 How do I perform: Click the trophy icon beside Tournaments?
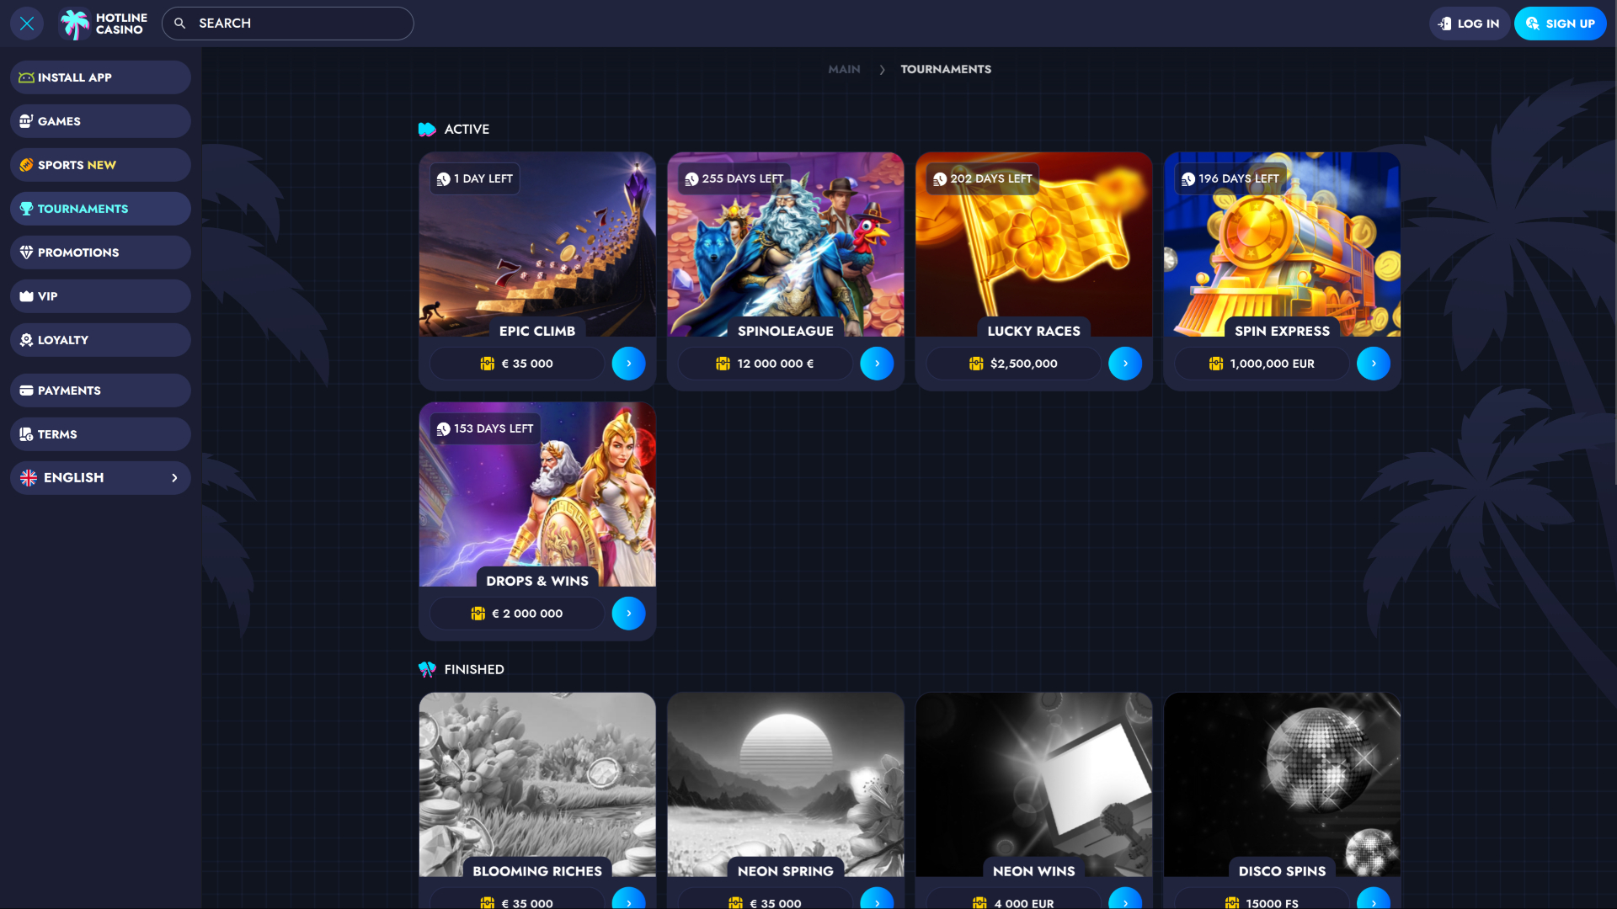click(27, 209)
